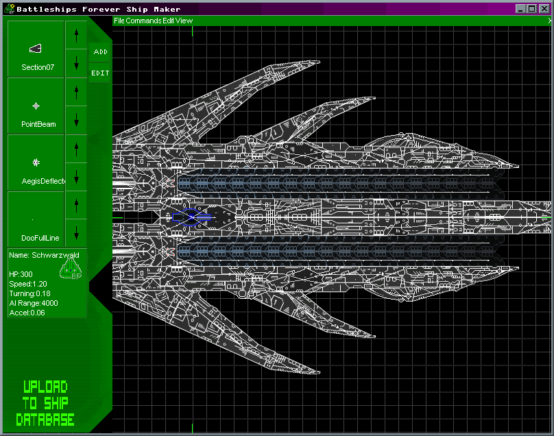Click the Speed:1.20 stat
Screen dimensions: 554x436
click(28, 284)
